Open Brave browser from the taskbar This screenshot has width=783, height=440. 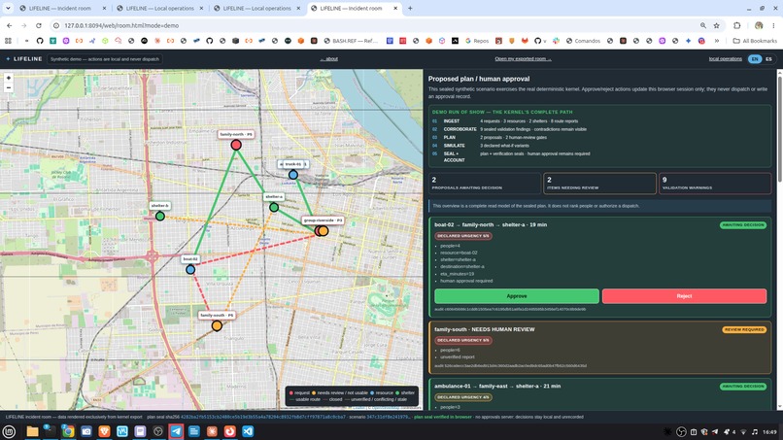(x=104, y=431)
